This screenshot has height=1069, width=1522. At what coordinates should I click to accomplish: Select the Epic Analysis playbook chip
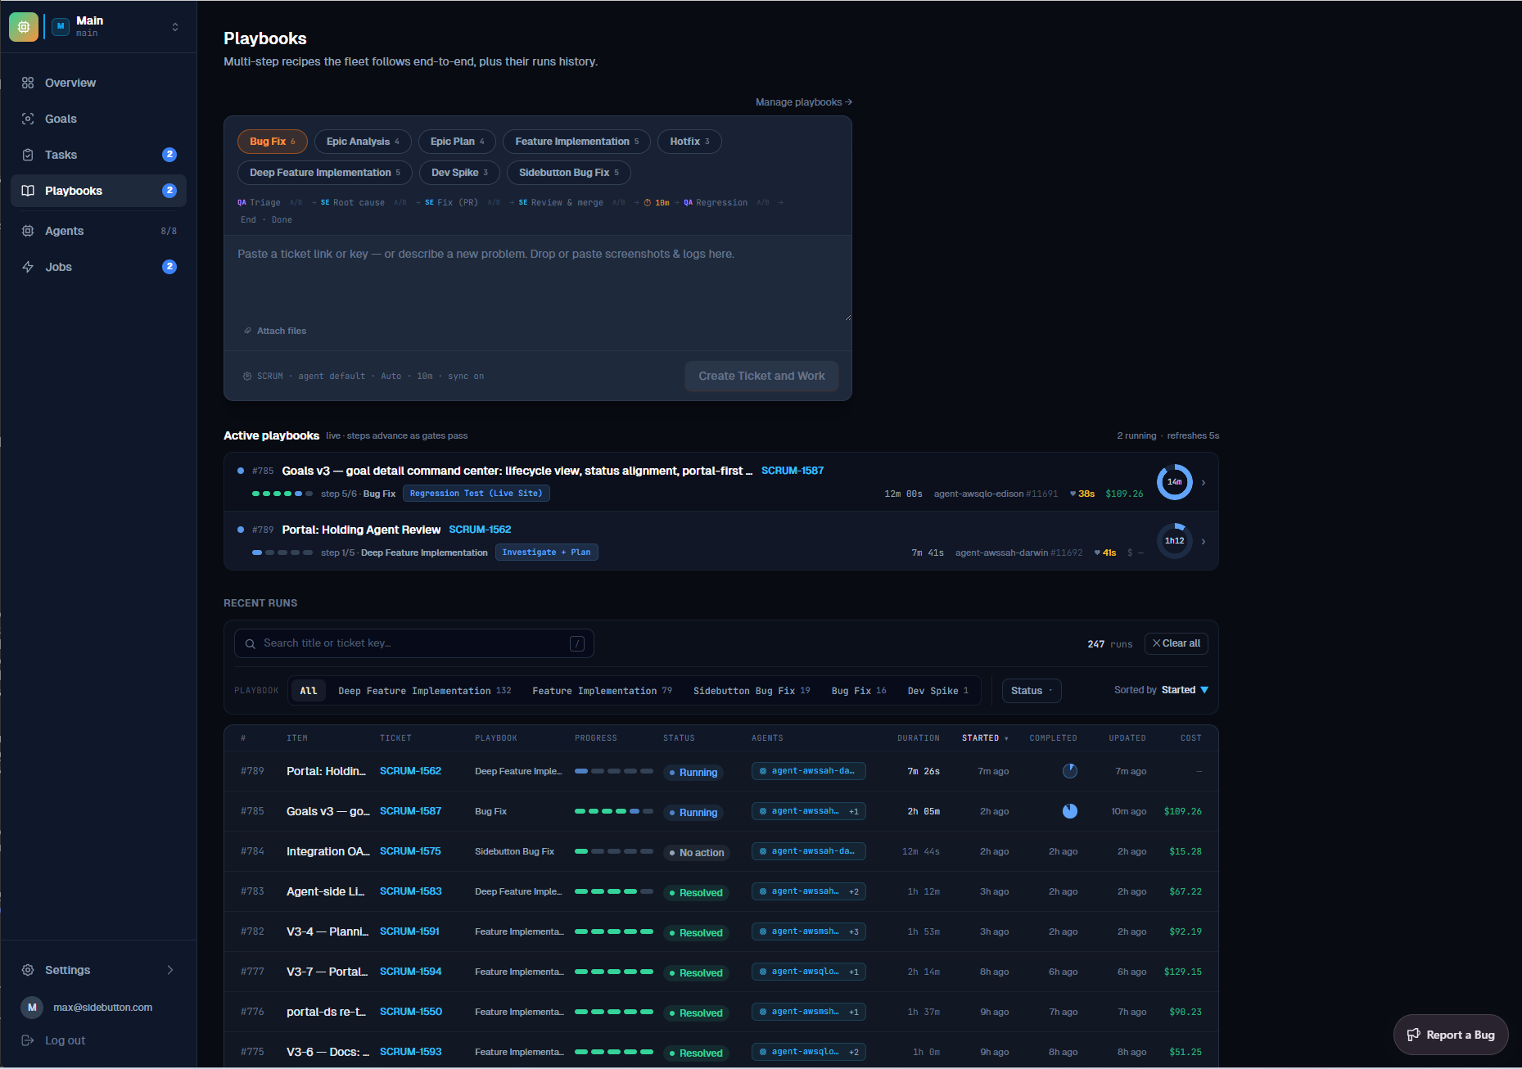(x=363, y=142)
